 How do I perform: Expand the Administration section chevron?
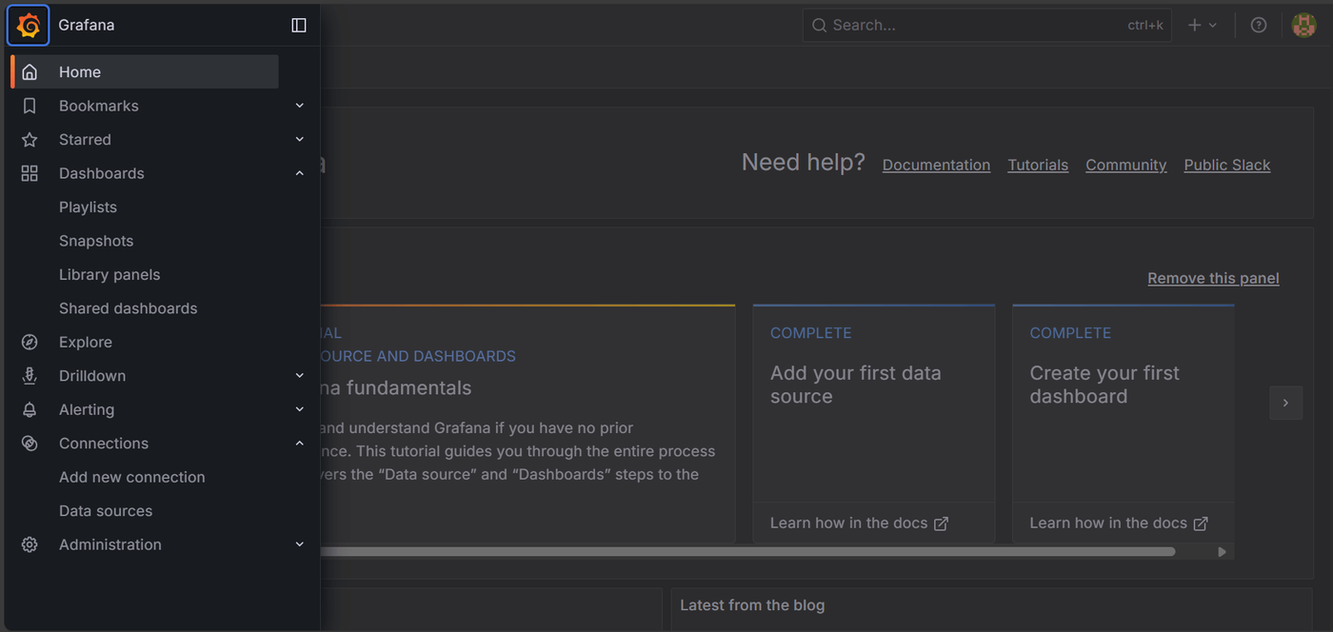(x=299, y=545)
